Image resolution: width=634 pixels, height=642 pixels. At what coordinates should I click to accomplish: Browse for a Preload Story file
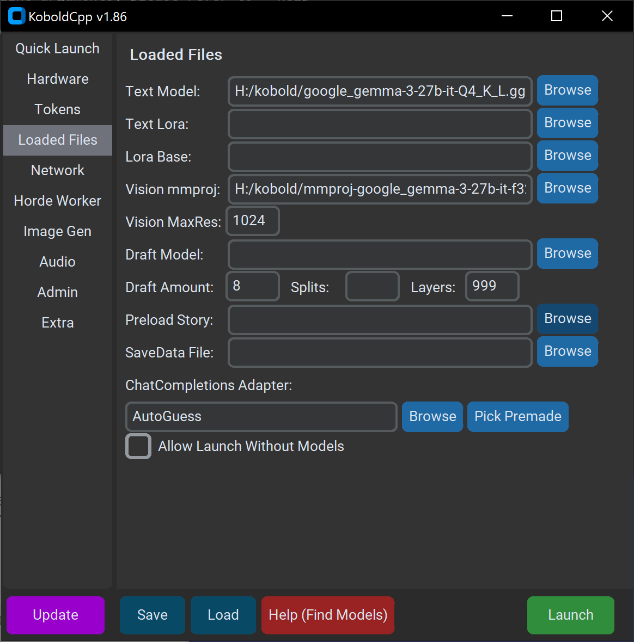568,318
